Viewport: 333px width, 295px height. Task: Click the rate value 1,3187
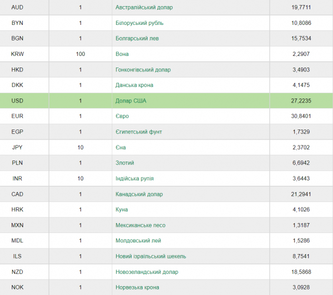click(301, 225)
